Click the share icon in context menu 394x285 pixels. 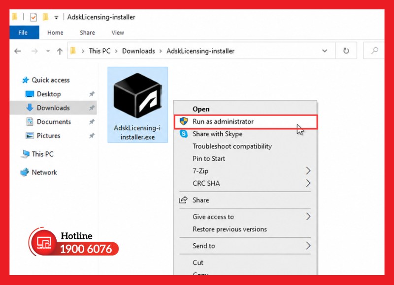point(183,200)
